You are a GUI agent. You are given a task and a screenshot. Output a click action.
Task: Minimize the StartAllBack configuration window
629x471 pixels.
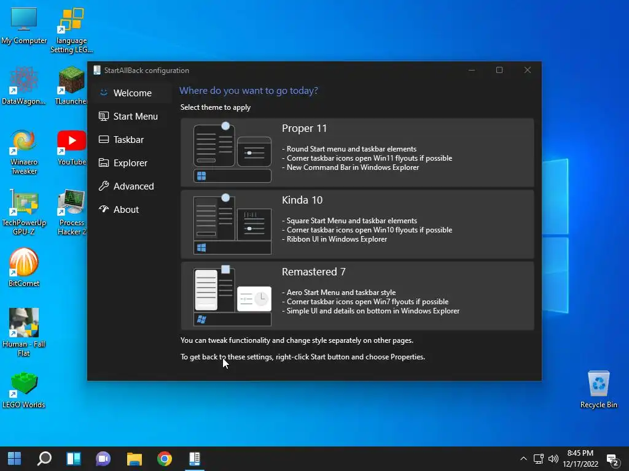pos(472,70)
